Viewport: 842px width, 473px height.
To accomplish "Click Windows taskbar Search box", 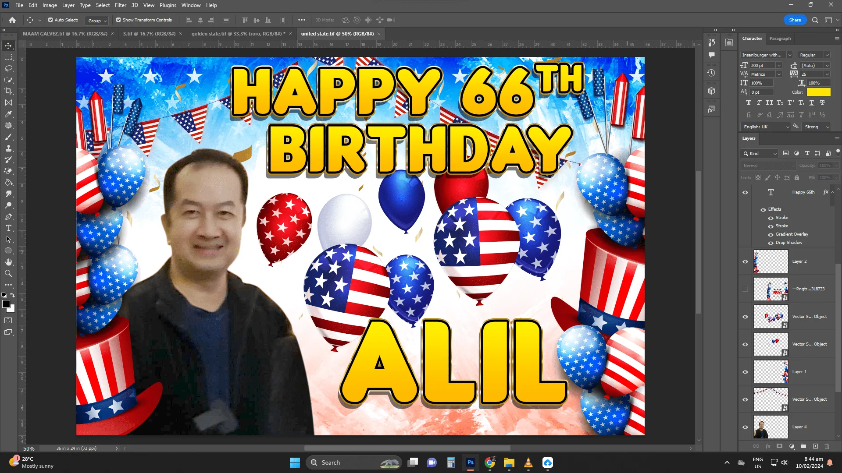I will 354,462.
